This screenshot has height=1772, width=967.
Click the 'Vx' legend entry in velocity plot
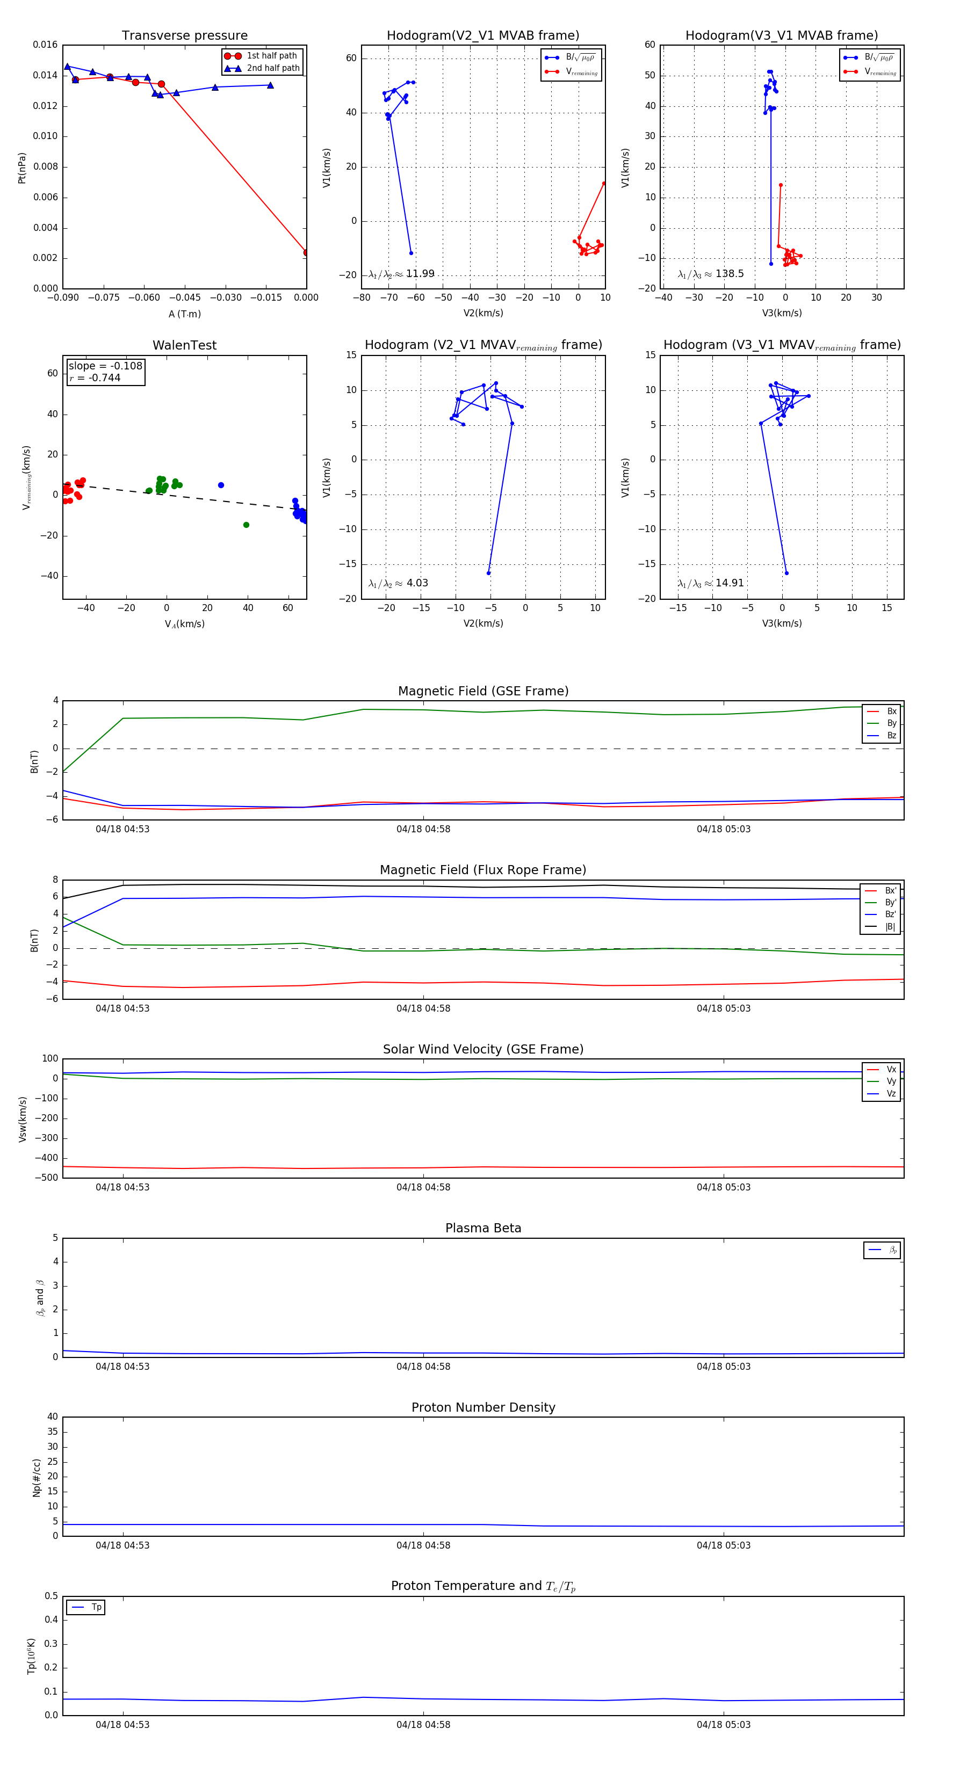pos(882,1069)
